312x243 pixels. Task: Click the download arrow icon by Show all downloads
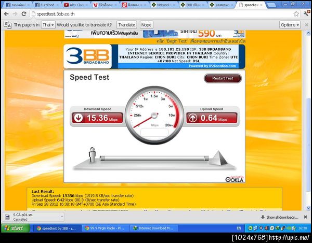pyautogui.click(x=263, y=217)
